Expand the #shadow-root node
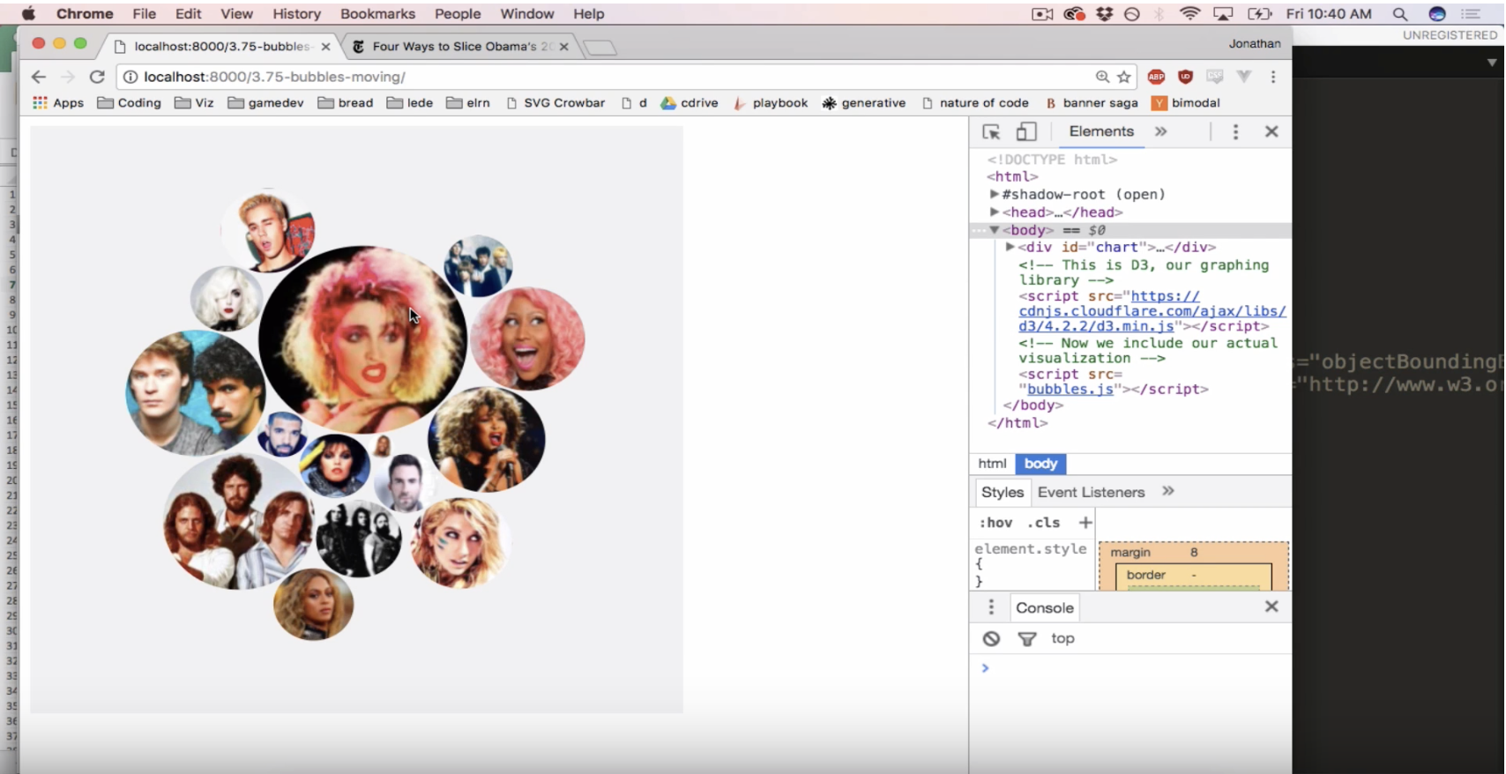The image size is (1506, 774). (x=994, y=194)
